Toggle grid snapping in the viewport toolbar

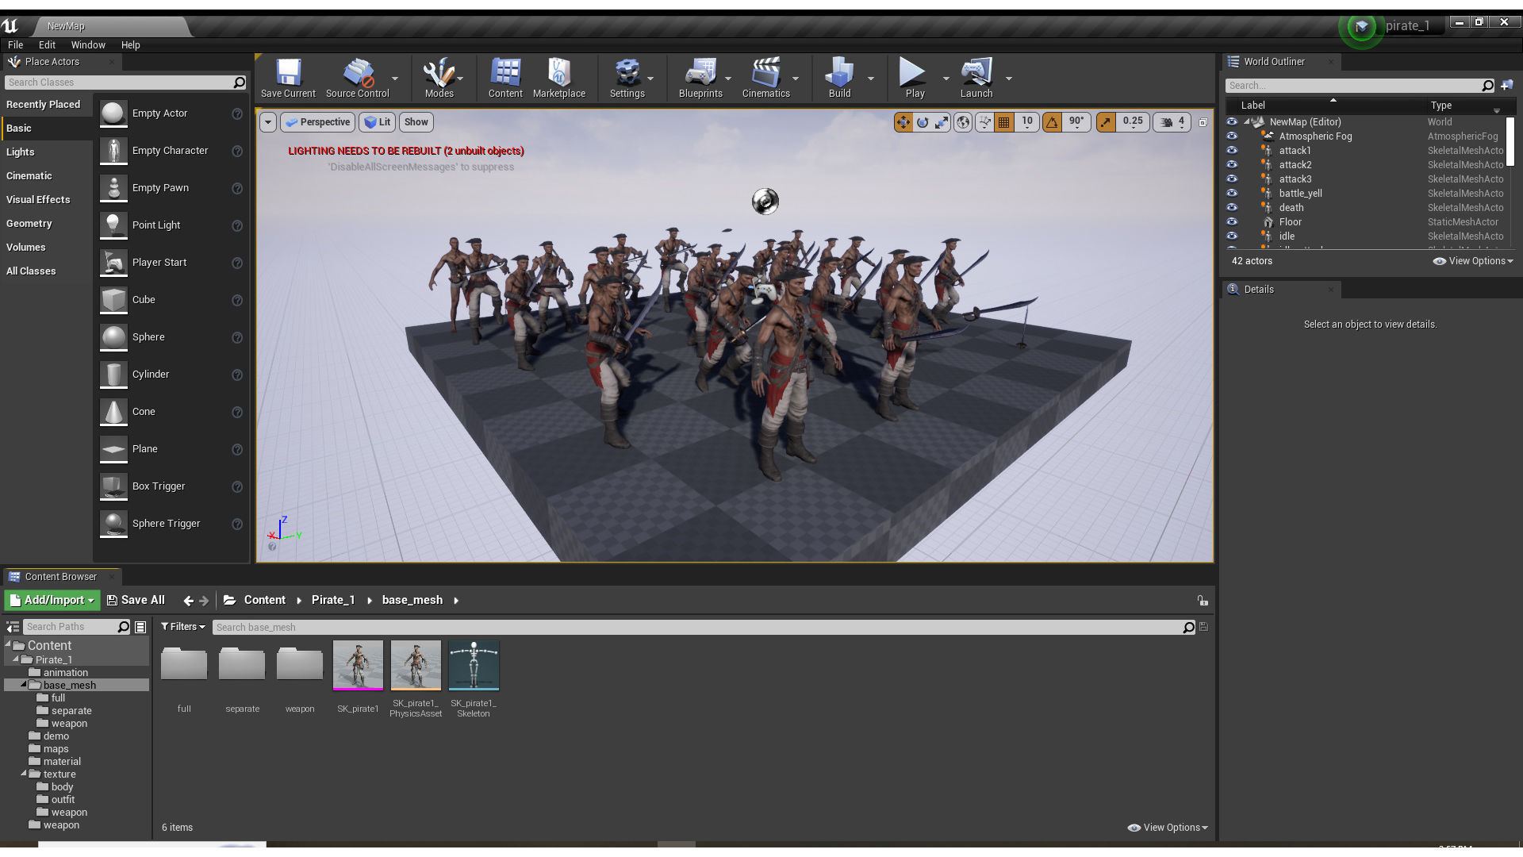1004,122
